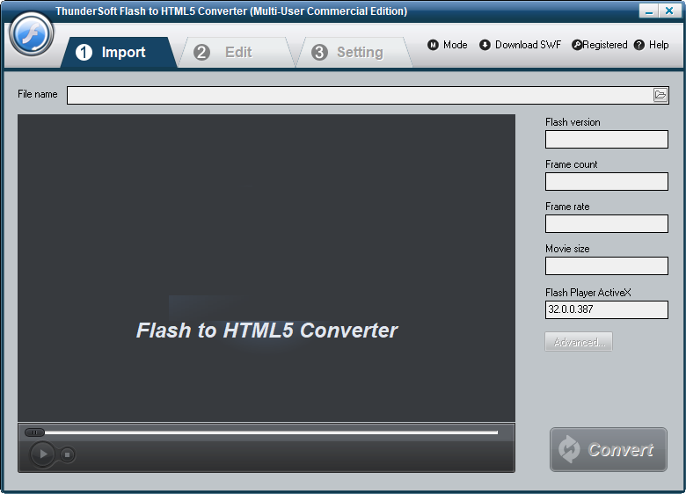Click the Flash version field
Viewport: 686px width, 494px height.
tap(606, 139)
